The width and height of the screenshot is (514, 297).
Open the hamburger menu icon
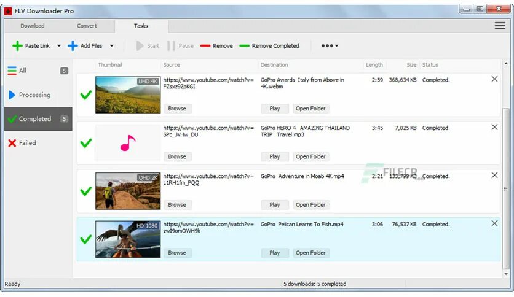tap(500, 26)
